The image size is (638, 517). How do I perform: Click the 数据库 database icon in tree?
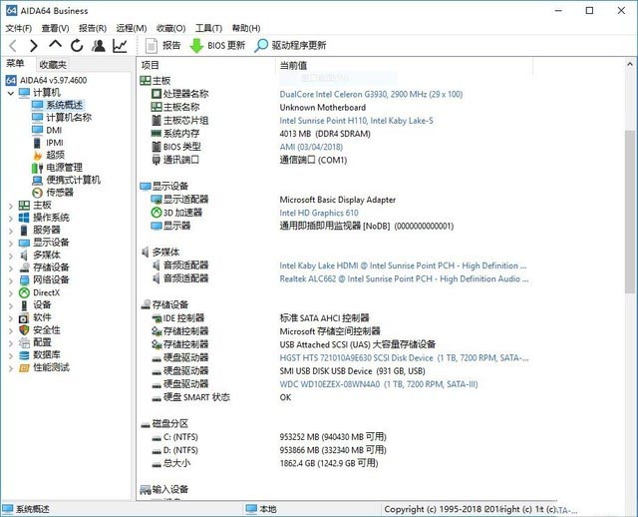24,355
